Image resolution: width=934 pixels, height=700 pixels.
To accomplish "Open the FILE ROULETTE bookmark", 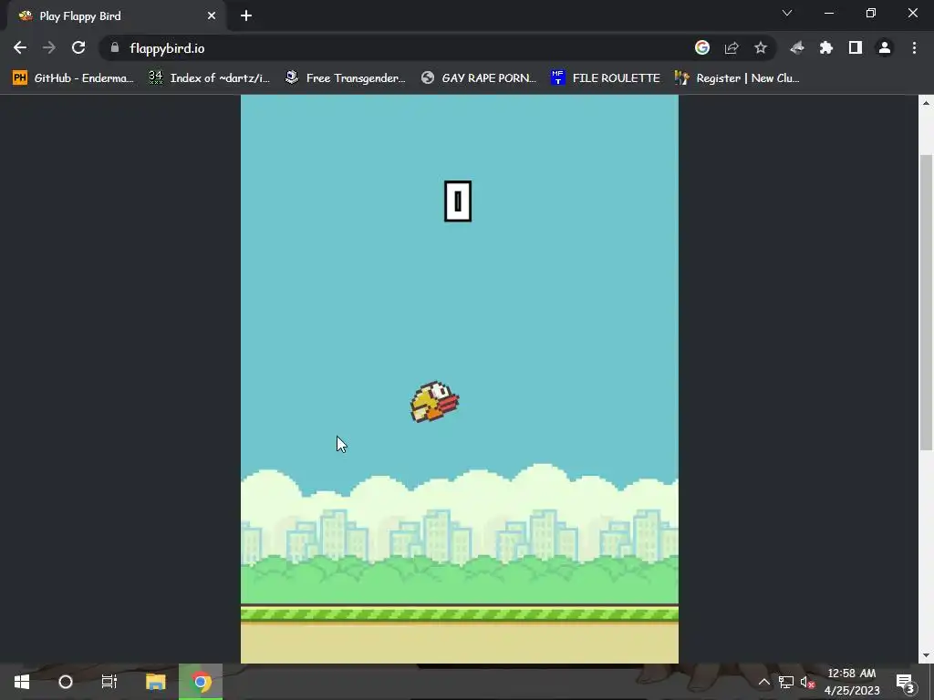I will point(606,78).
